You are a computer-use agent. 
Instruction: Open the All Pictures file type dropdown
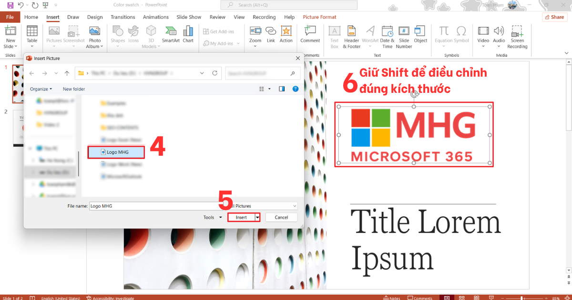[x=263, y=206]
